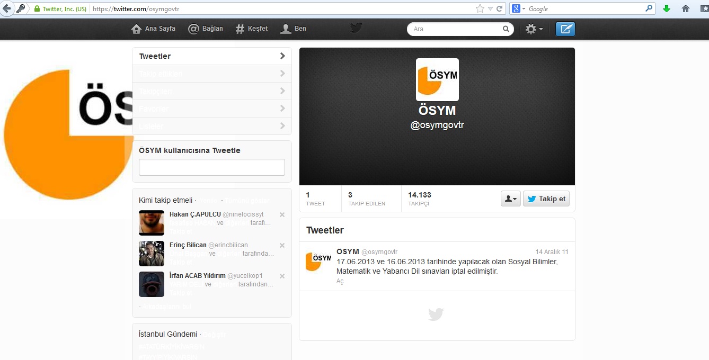This screenshot has width=709, height=360.
Task: Open the Takipçiler sidebar item
Action: point(212,91)
